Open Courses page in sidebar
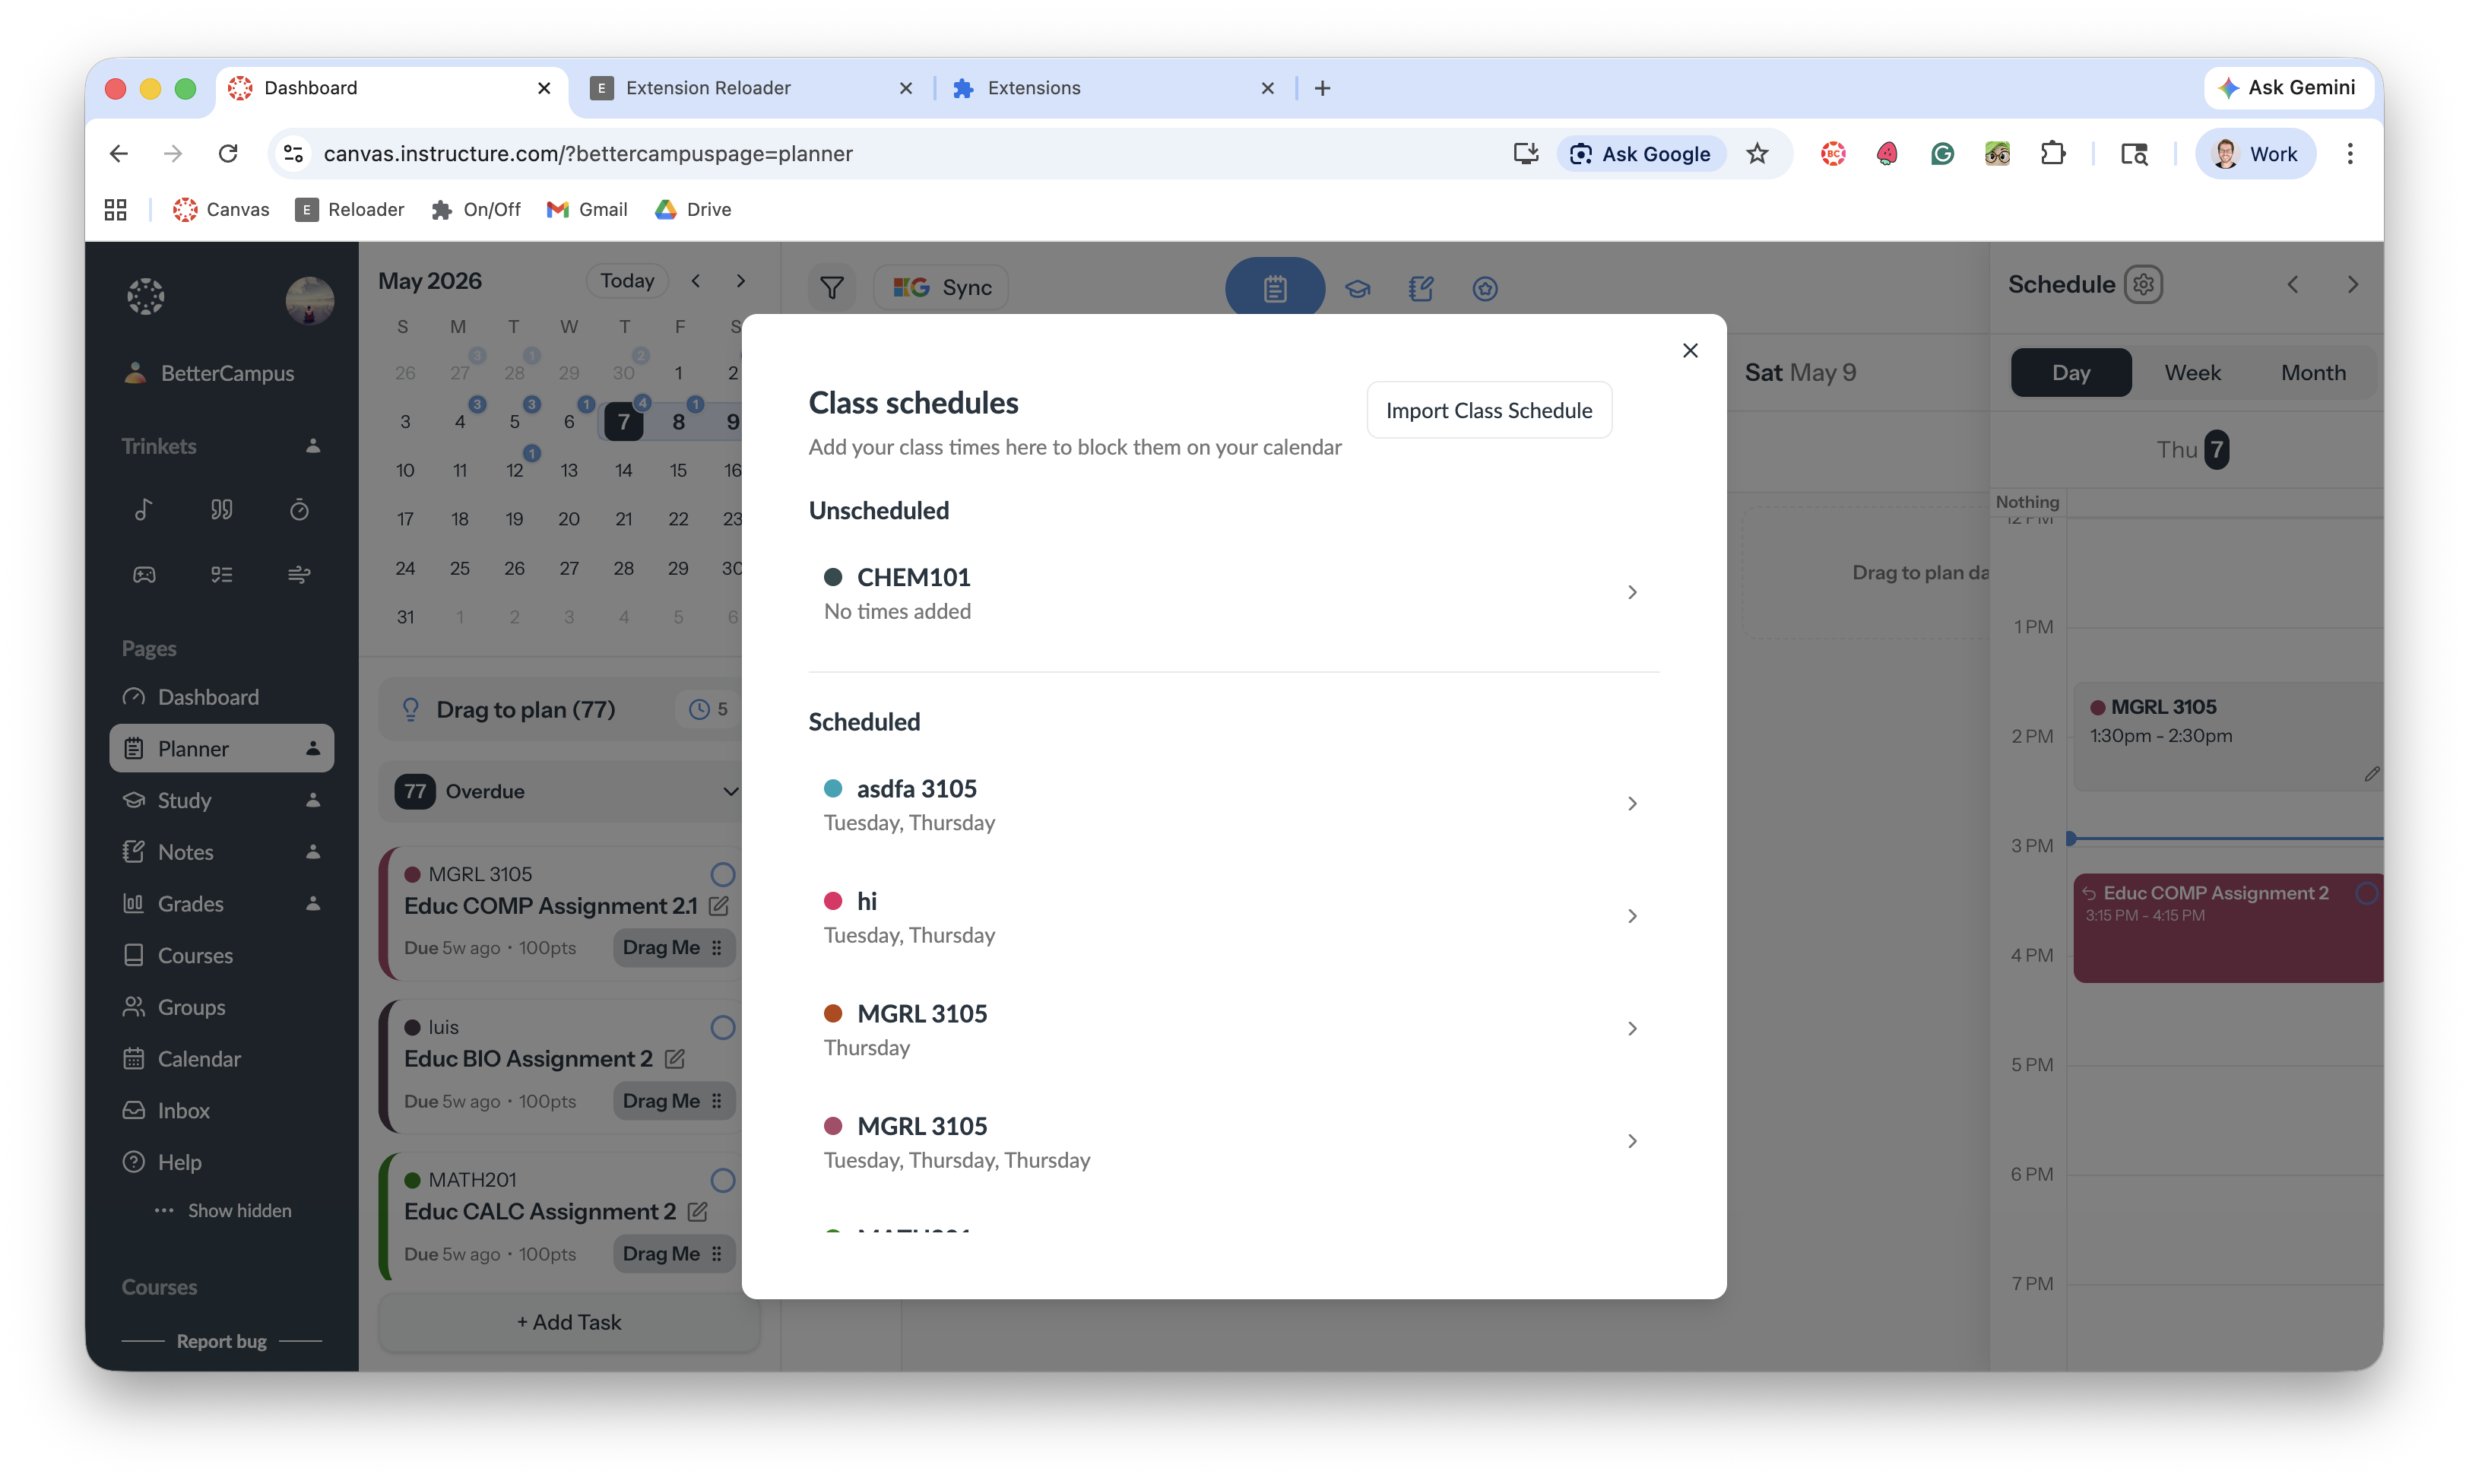The height and width of the screenshot is (1484, 2469). [x=221, y=956]
